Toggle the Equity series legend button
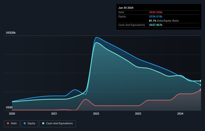205x131 pixels. pyautogui.click(x=29, y=124)
